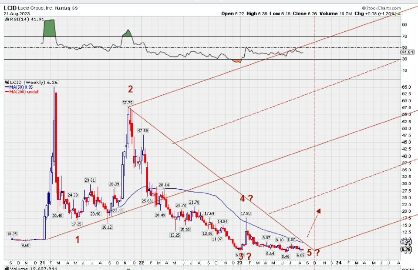This screenshot has height=270, width=418.
Task: Click the green up-arrow beside the Chg value
Action: click(399, 13)
